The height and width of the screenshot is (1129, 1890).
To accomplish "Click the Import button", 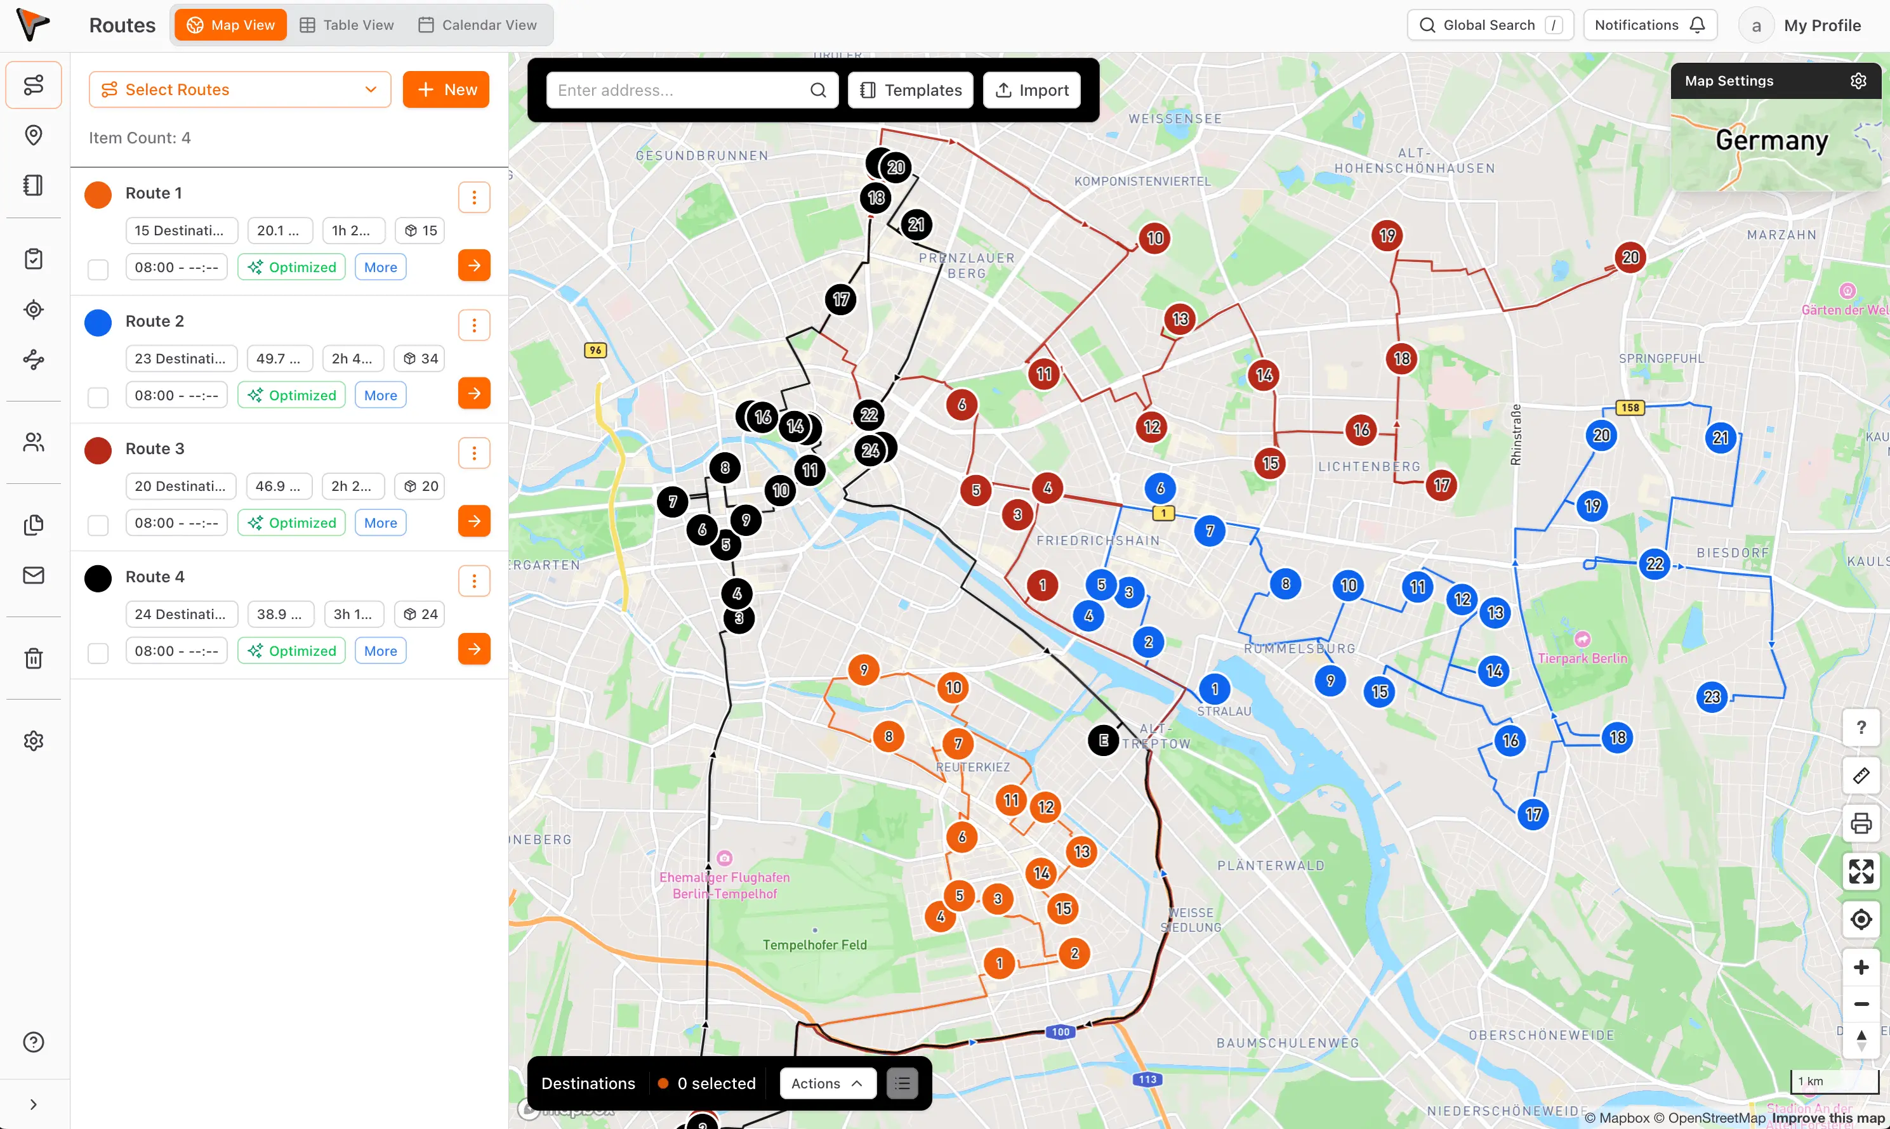I will pyautogui.click(x=1031, y=90).
